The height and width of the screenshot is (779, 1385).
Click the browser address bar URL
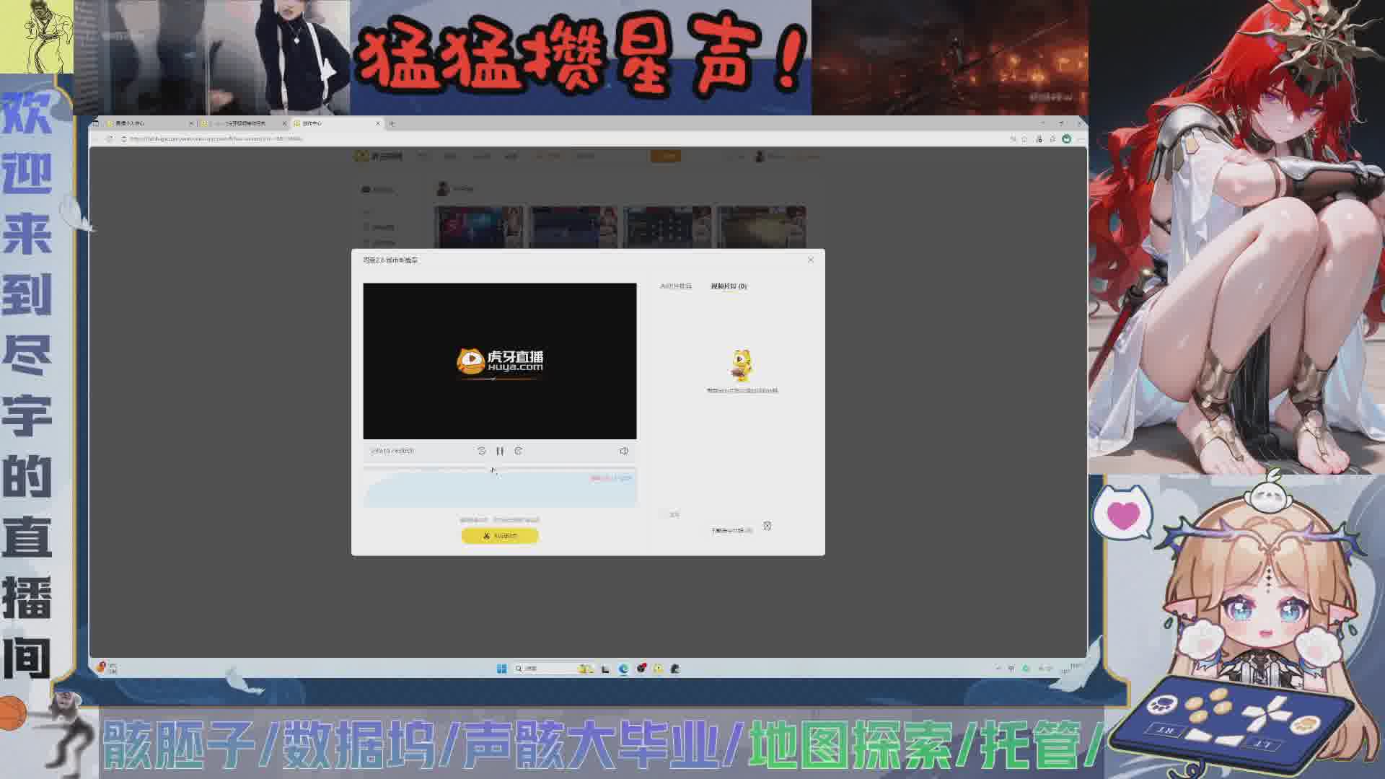pyautogui.click(x=216, y=138)
